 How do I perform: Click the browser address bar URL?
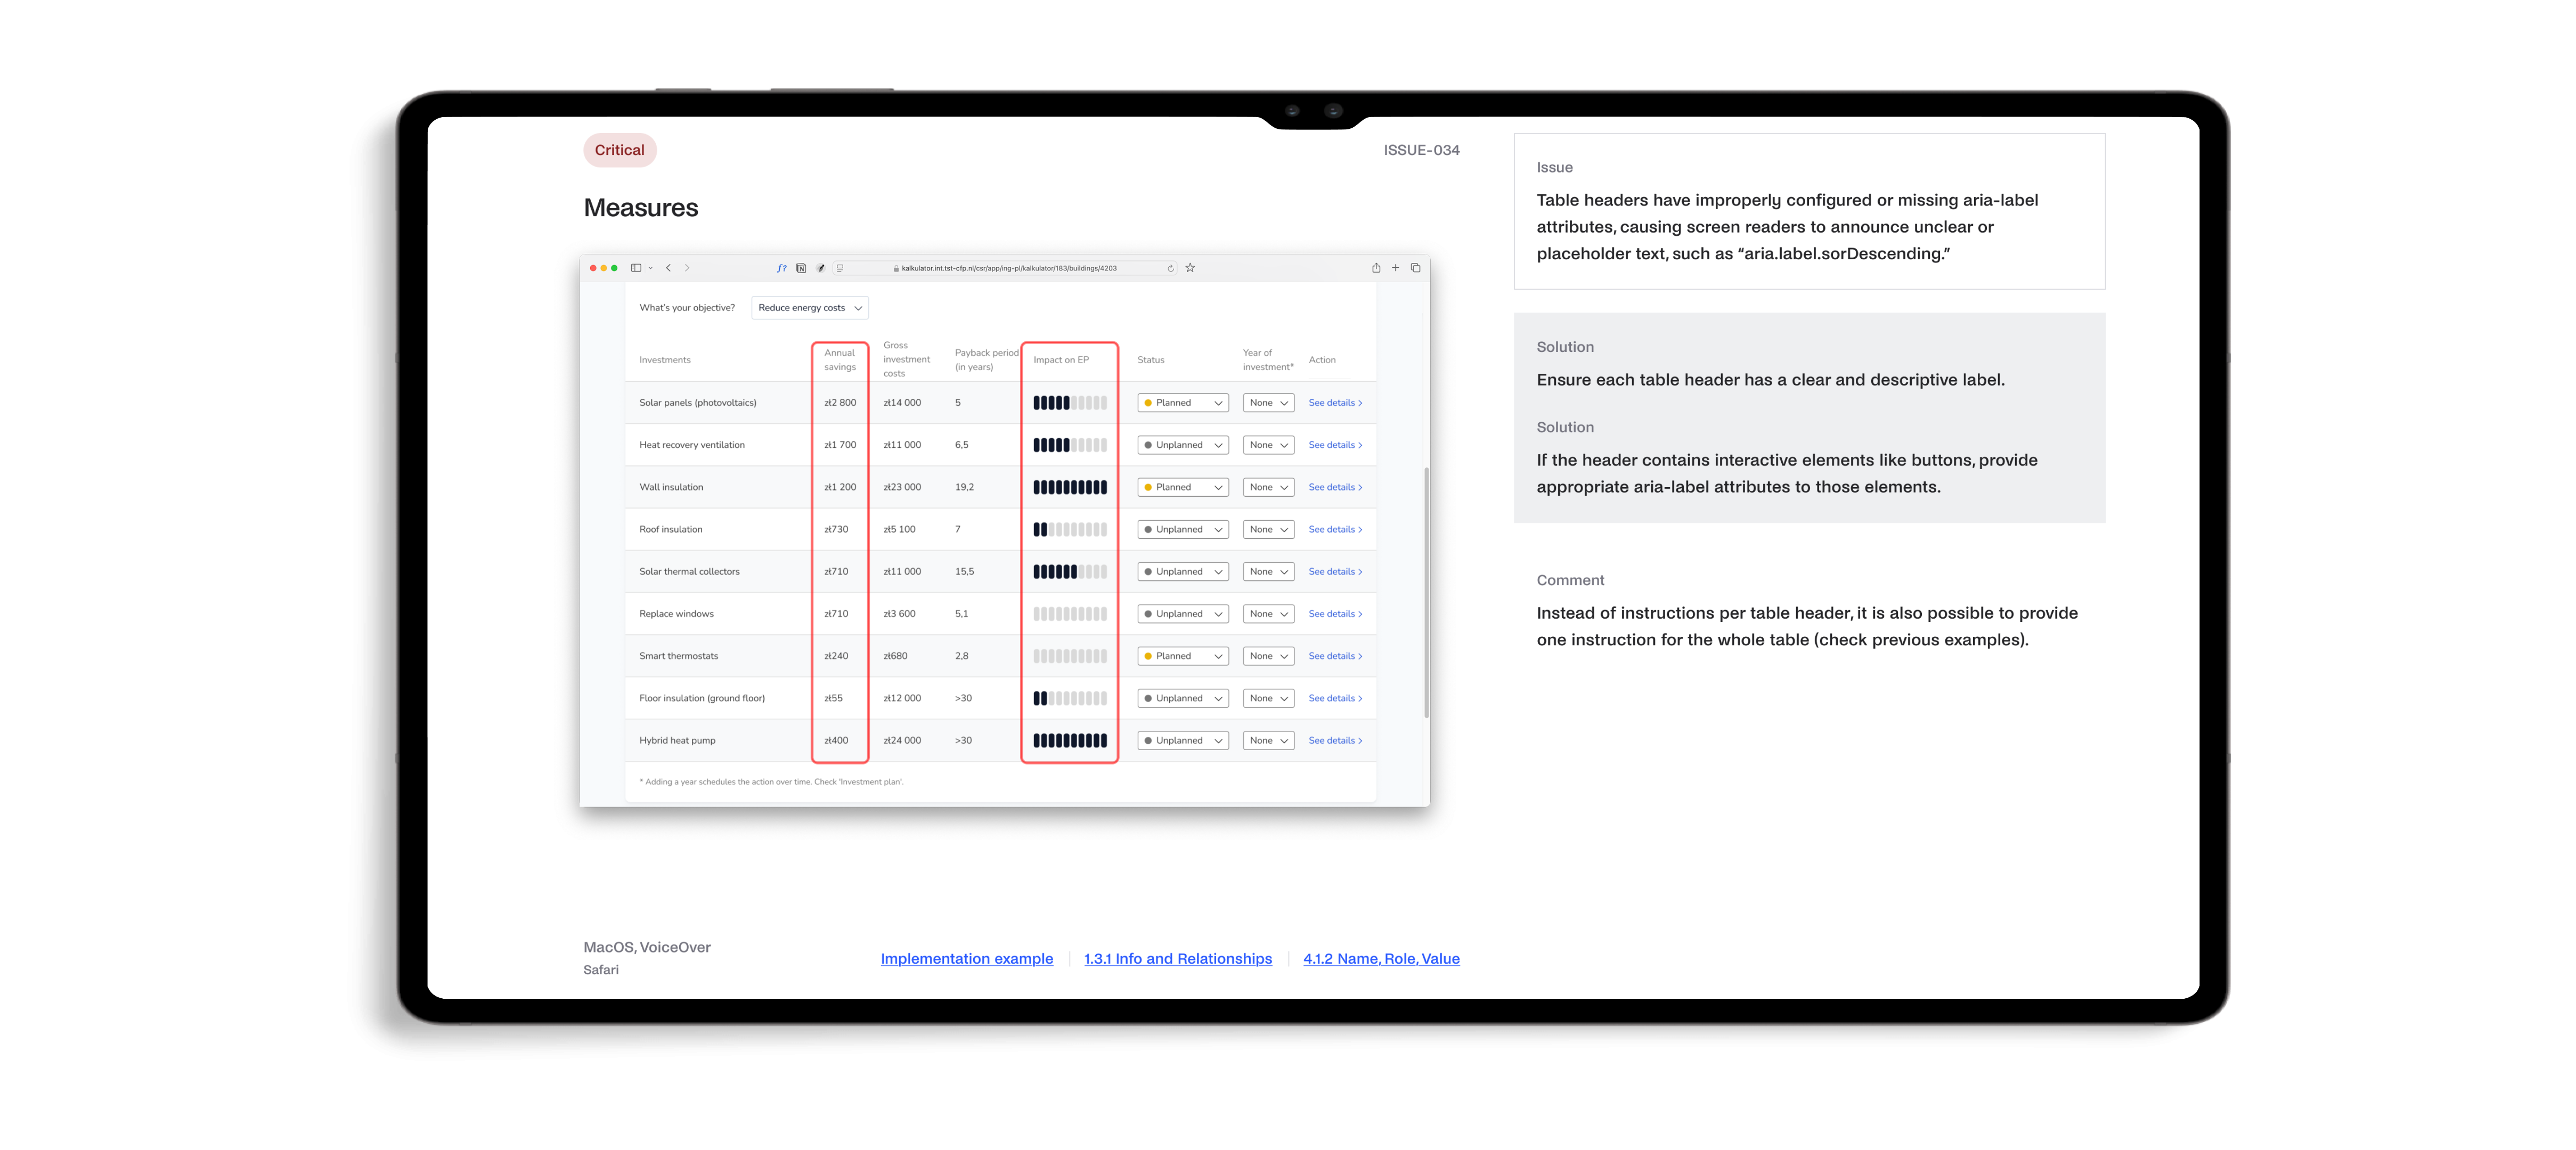coord(1008,268)
